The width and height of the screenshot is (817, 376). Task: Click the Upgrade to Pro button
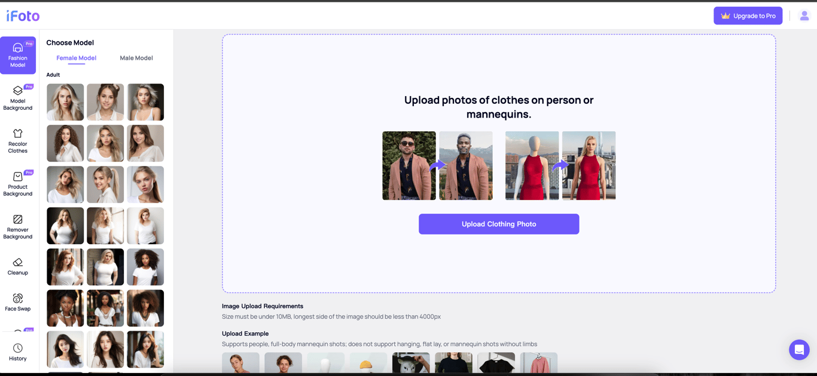(748, 16)
